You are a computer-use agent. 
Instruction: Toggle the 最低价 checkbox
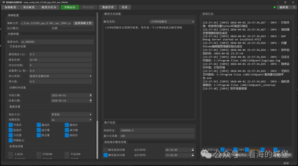point(67,125)
